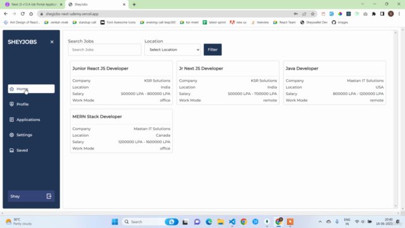Open the Sheywallet Dev bookmark

coord(314,22)
